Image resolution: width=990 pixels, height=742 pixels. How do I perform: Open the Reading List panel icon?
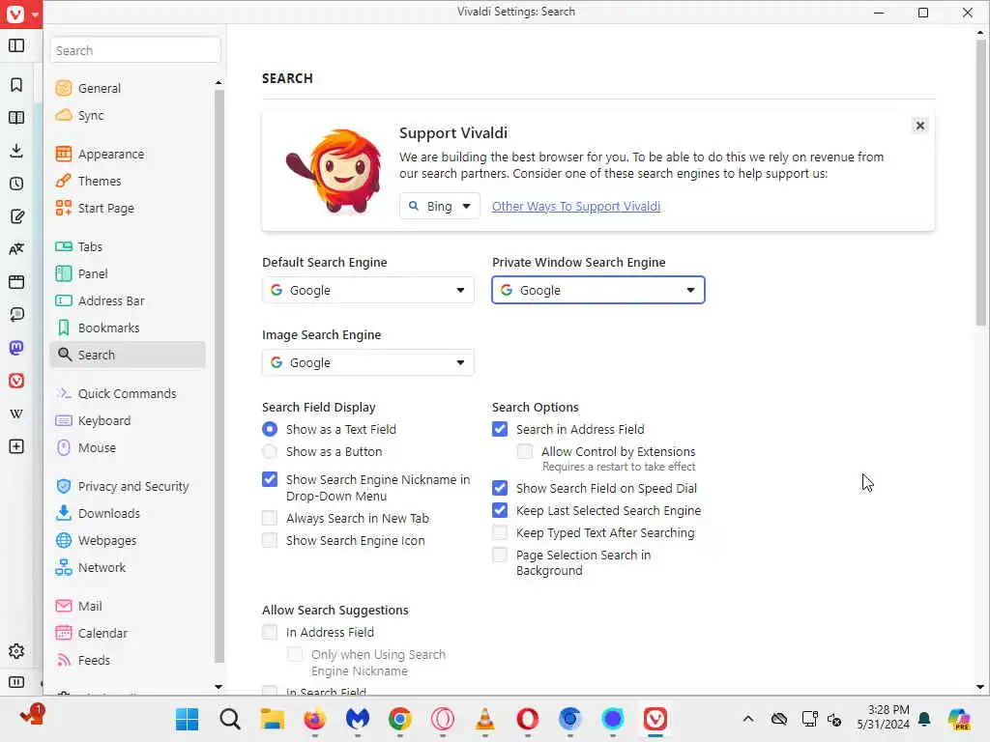16,117
